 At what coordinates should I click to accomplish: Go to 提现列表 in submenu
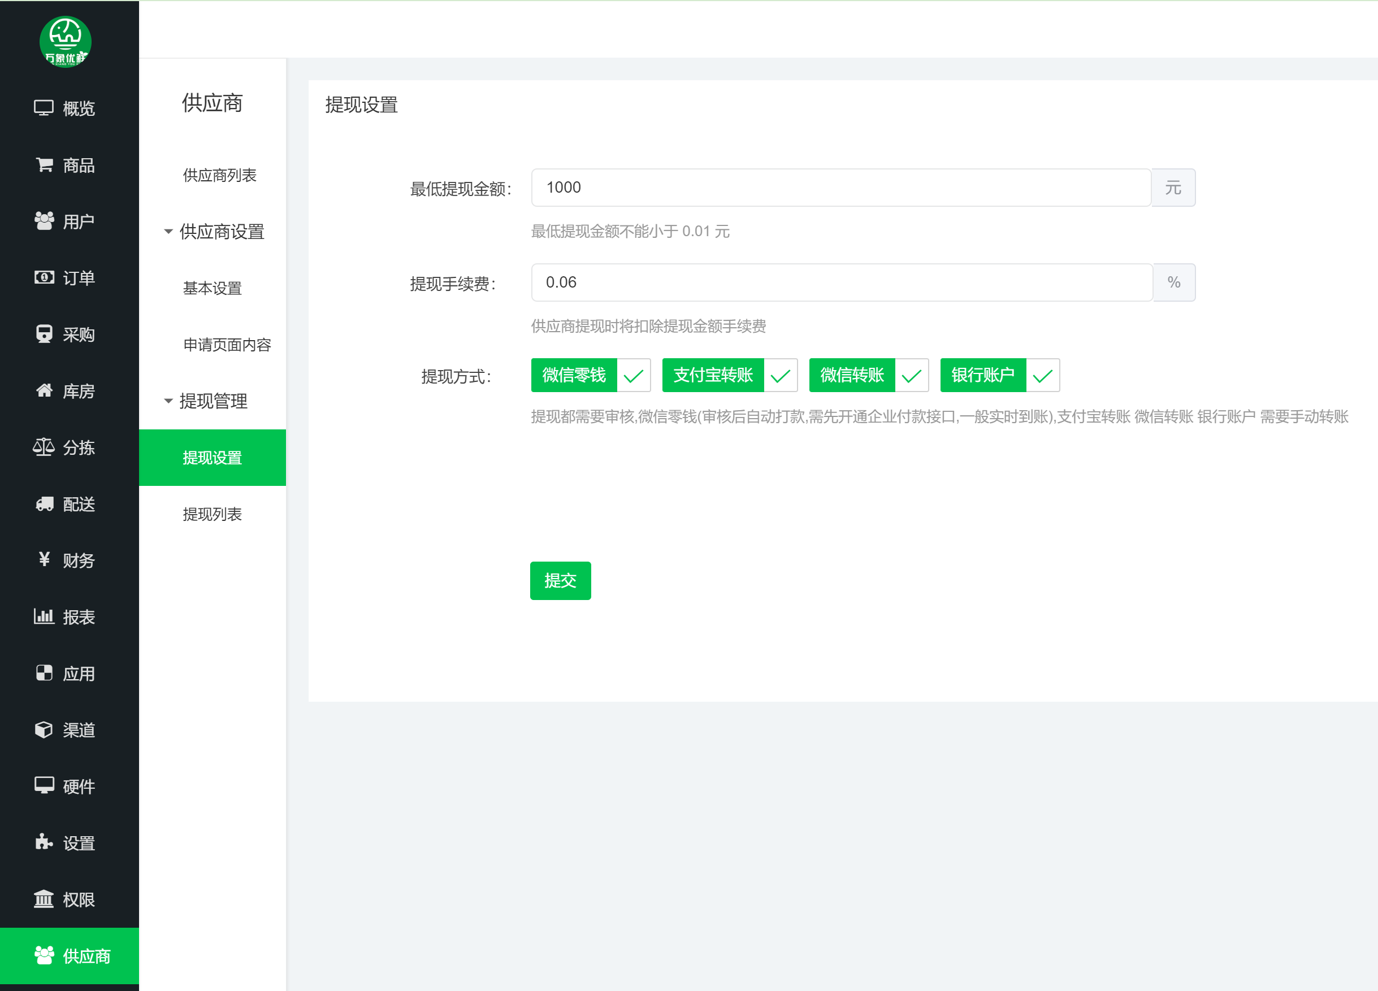point(212,514)
